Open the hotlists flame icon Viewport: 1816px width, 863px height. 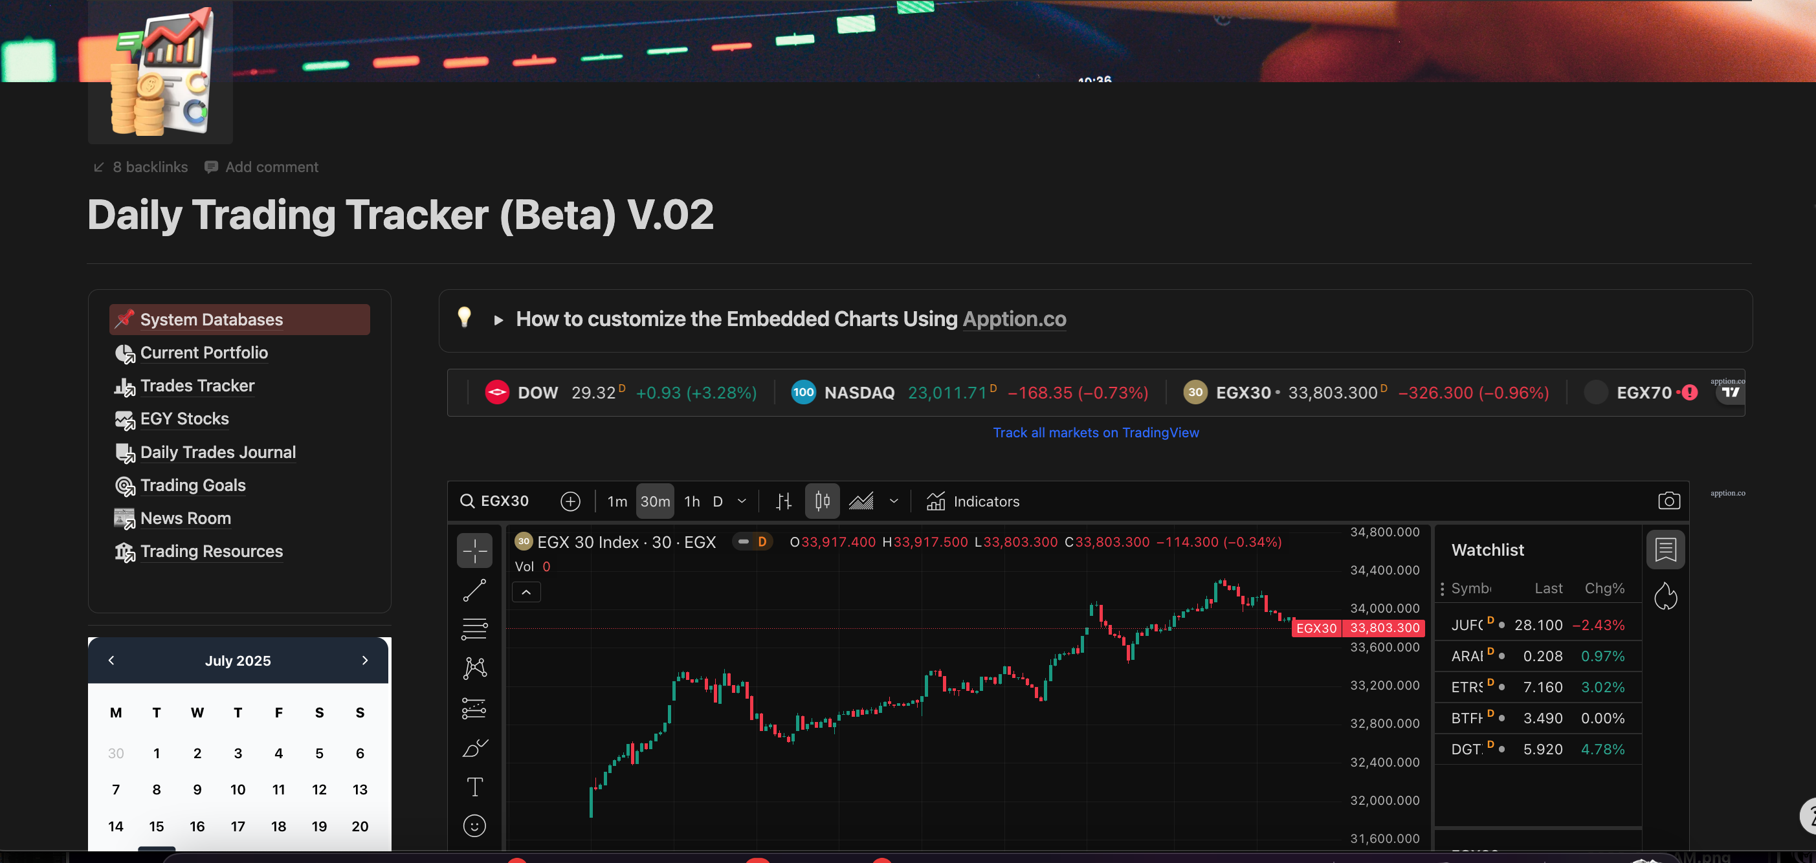pyautogui.click(x=1665, y=596)
